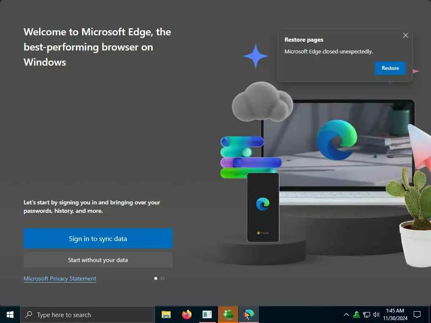Open the Windows Start menu
Viewport: 431px width, 323px height.
tap(10, 315)
